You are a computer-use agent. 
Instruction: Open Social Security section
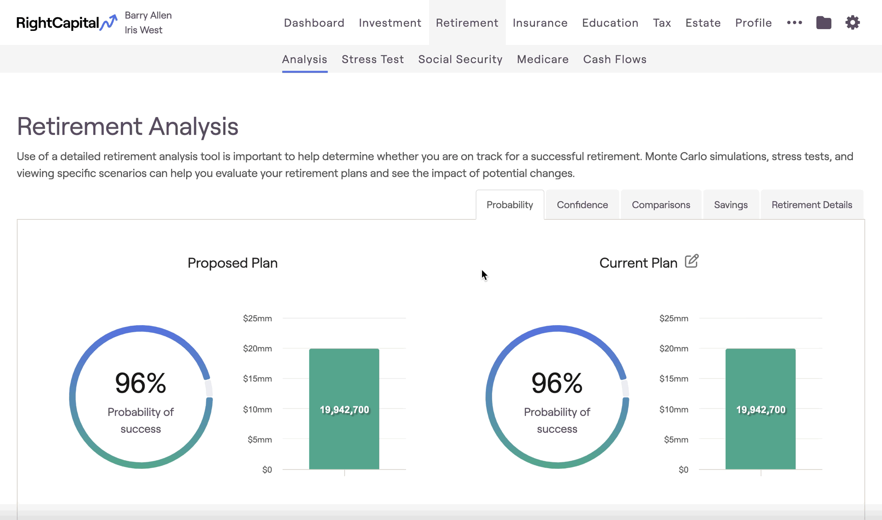pos(460,59)
